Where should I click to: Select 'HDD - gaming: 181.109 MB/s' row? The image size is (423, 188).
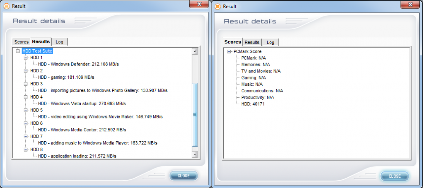66,77
